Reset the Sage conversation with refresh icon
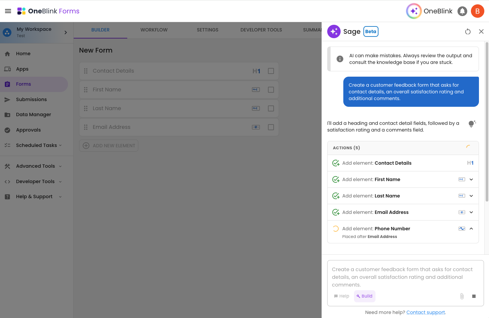Viewport: 489px width, 318px height. pyautogui.click(x=468, y=31)
